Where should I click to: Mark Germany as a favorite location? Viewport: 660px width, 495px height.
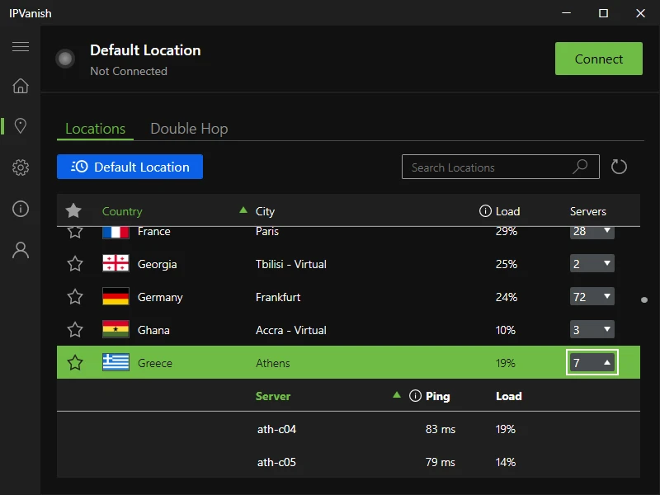75,297
